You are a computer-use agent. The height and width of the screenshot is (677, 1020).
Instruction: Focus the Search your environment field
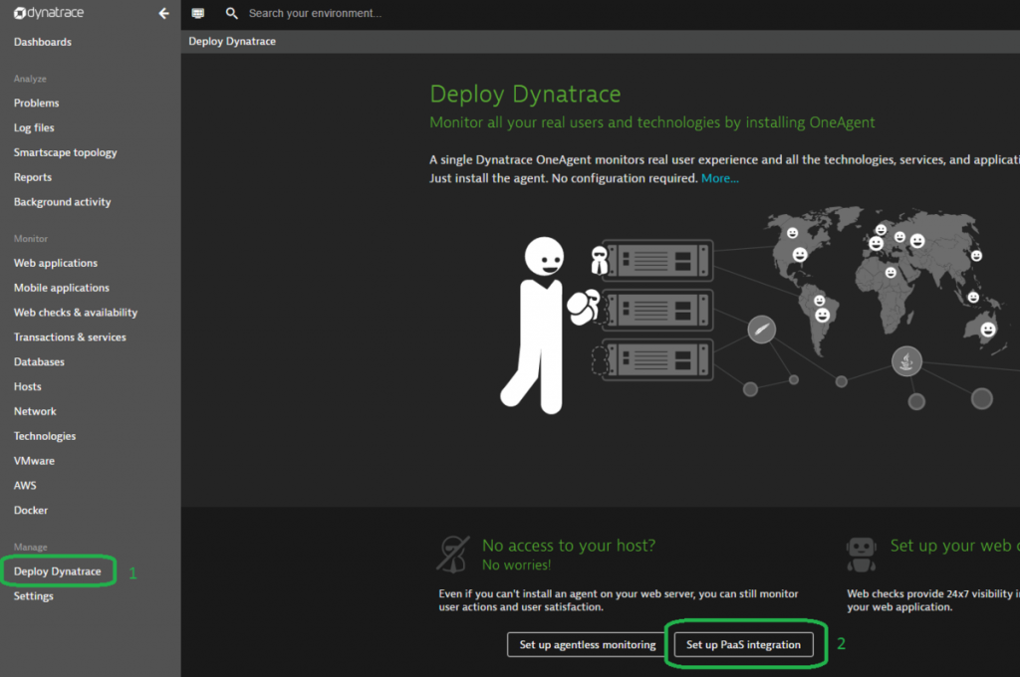tap(315, 13)
